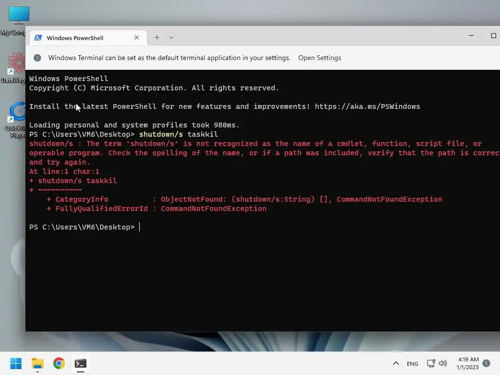
Task: Click the CategoryInfo error line
Action: [244, 199]
